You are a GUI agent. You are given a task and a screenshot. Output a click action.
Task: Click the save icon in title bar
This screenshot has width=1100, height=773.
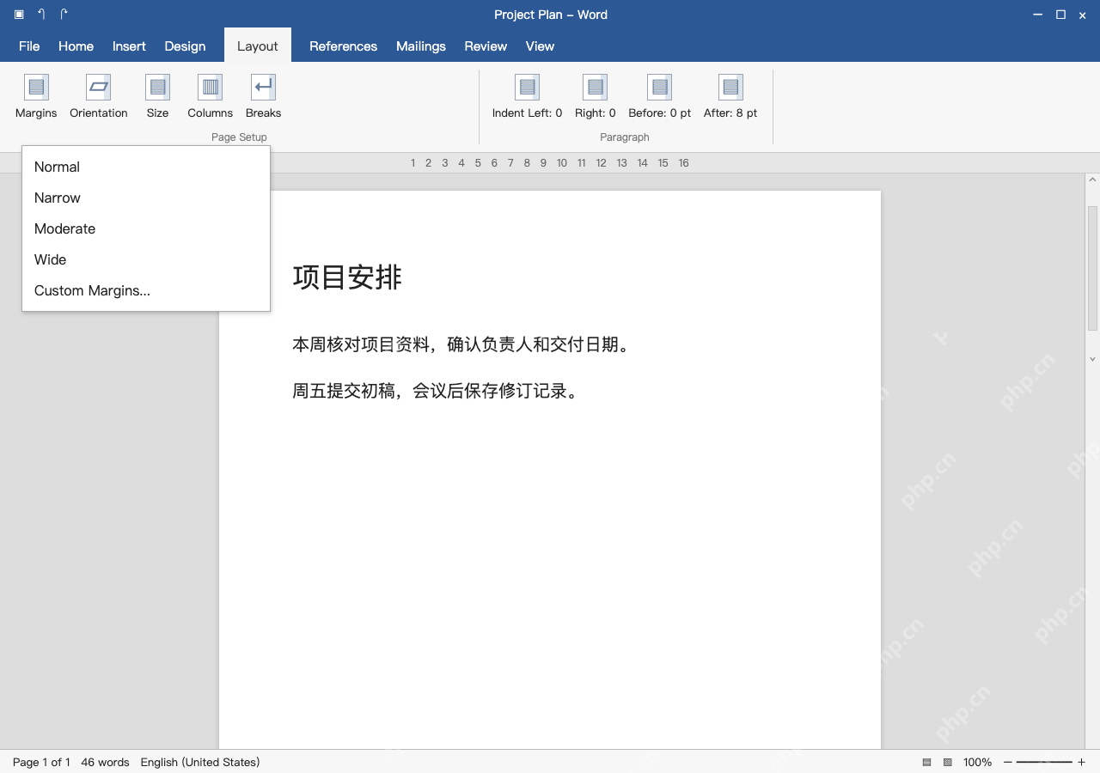(19, 15)
